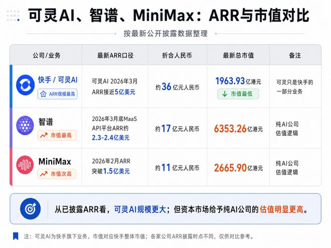Click the 可灵只是快手的一部分业务 remark

295,86
